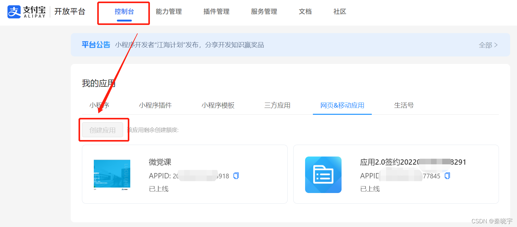Open the 江海计划 announcement text
Viewport: 517px width, 227px height.
189,45
